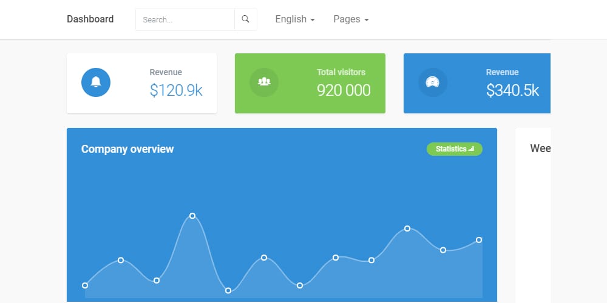Click the Company overview heading

point(127,149)
